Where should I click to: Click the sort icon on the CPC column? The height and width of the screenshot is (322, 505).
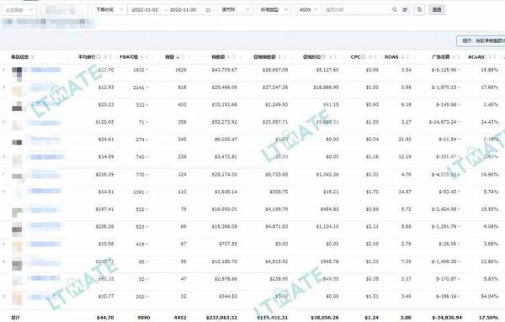point(370,57)
